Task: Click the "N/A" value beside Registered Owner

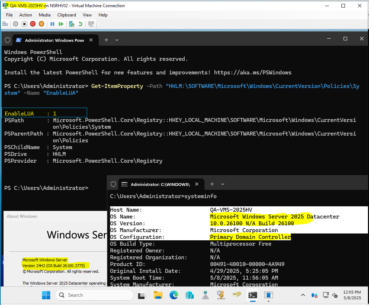Action: pyautogui.click(x=215, y=251)
